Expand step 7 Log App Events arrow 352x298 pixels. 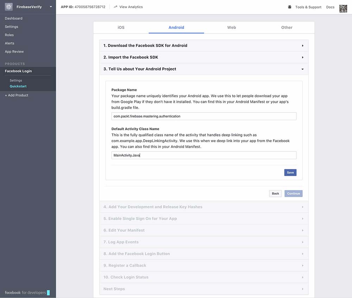303,242
